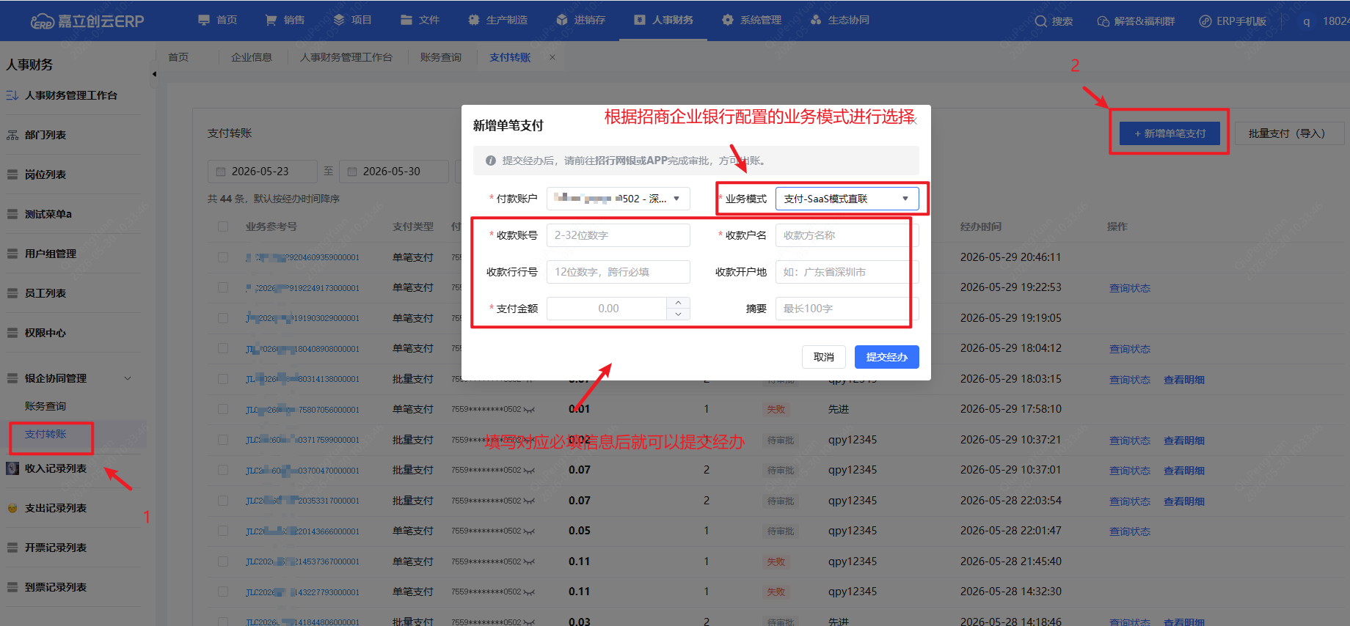
Task: Click 查询状态 for row 2026-05-28 22:01:47
Action: point(1130,531)
